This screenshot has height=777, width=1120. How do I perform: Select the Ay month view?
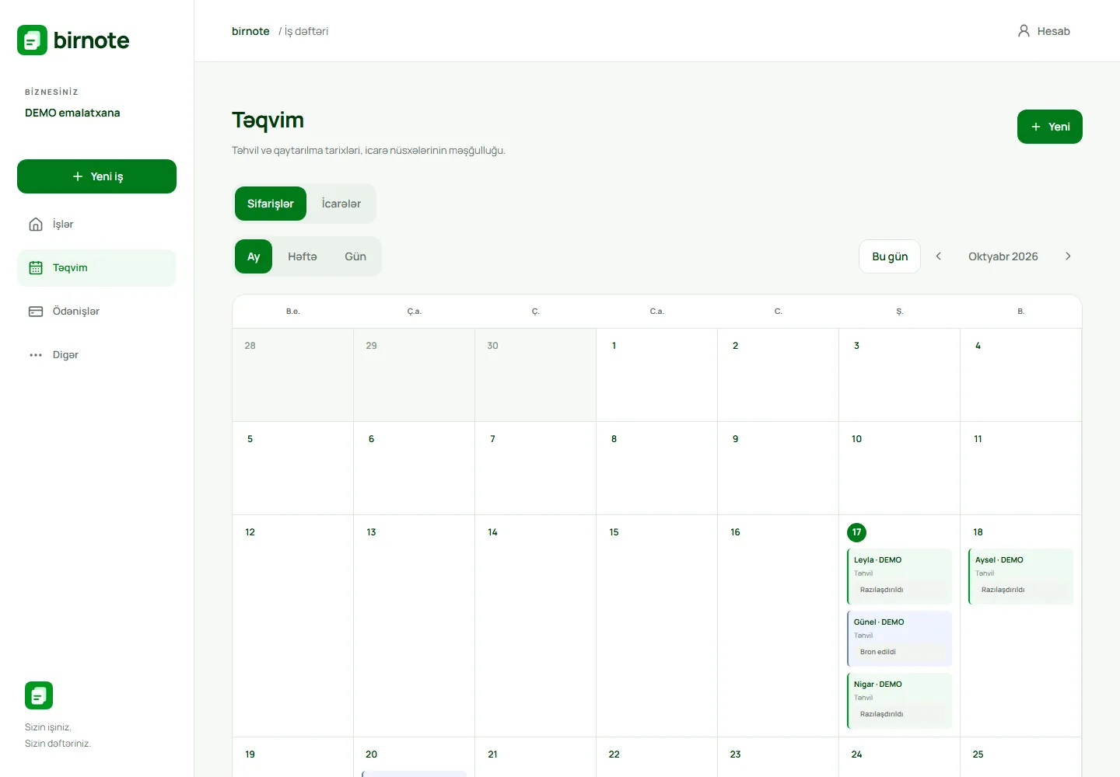254,256
